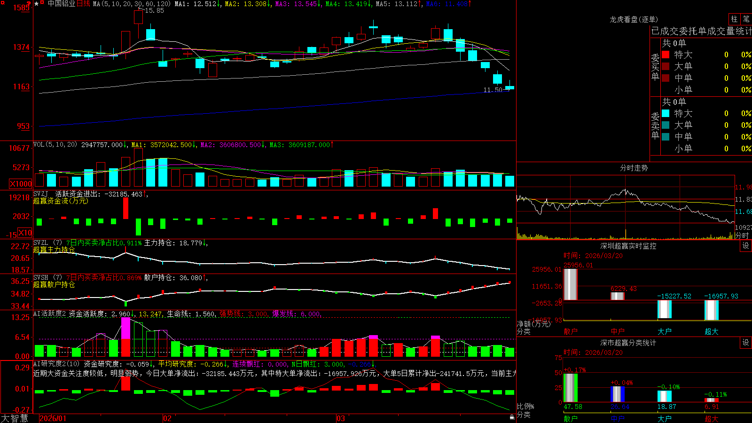Click the SVZL indicator label
Screen dimensions: 752x423
click(x=41, y=243)
